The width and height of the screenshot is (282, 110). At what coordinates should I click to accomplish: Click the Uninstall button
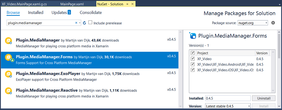[264, 98]
